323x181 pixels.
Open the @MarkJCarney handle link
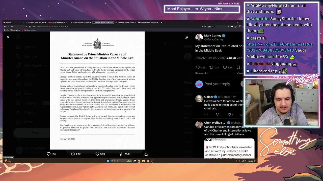click(214, 39)
